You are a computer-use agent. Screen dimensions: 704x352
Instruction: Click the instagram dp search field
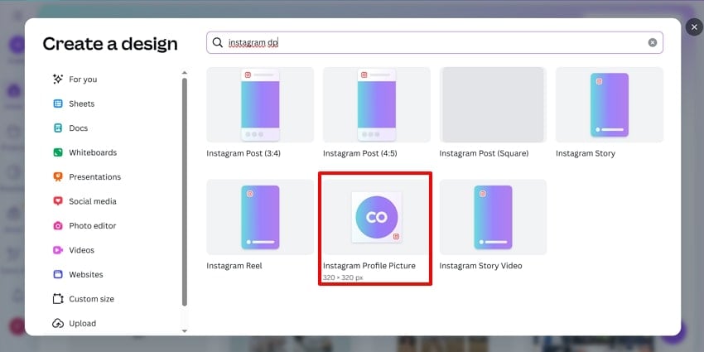click(435, 42)
